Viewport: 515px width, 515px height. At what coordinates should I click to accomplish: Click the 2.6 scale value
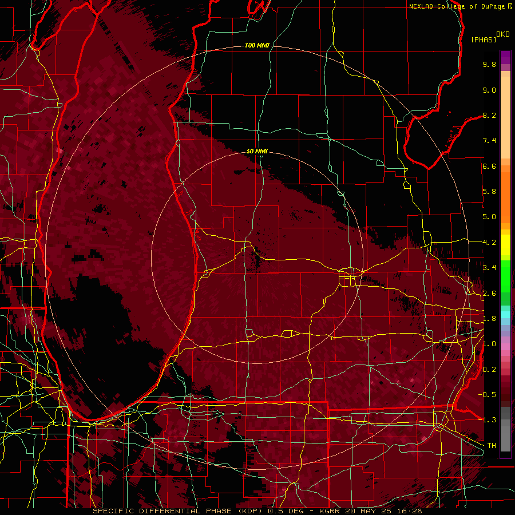click(489, 294)
